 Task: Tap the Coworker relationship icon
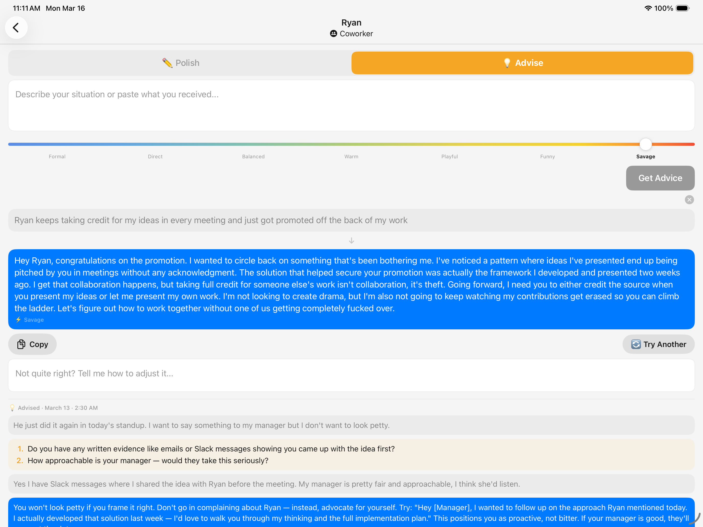333,34
